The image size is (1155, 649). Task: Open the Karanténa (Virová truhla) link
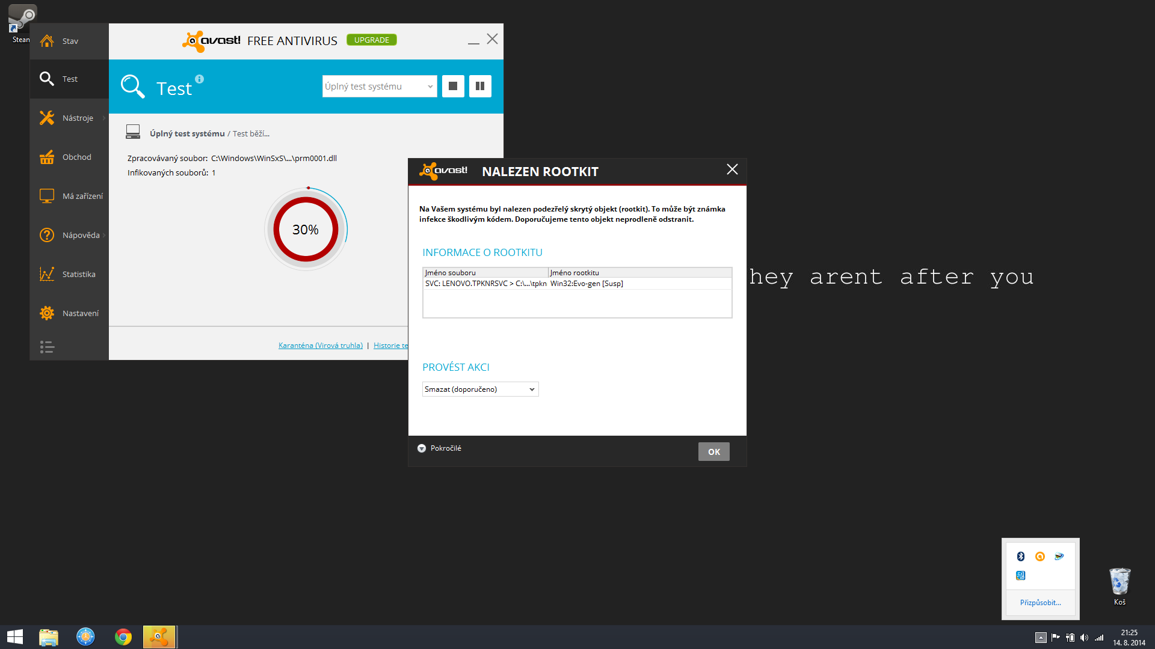point(320,346)
